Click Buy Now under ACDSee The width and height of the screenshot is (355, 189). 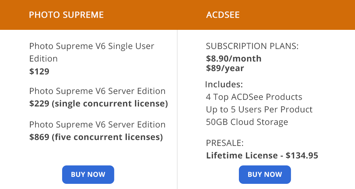click(x=265, y=175)
